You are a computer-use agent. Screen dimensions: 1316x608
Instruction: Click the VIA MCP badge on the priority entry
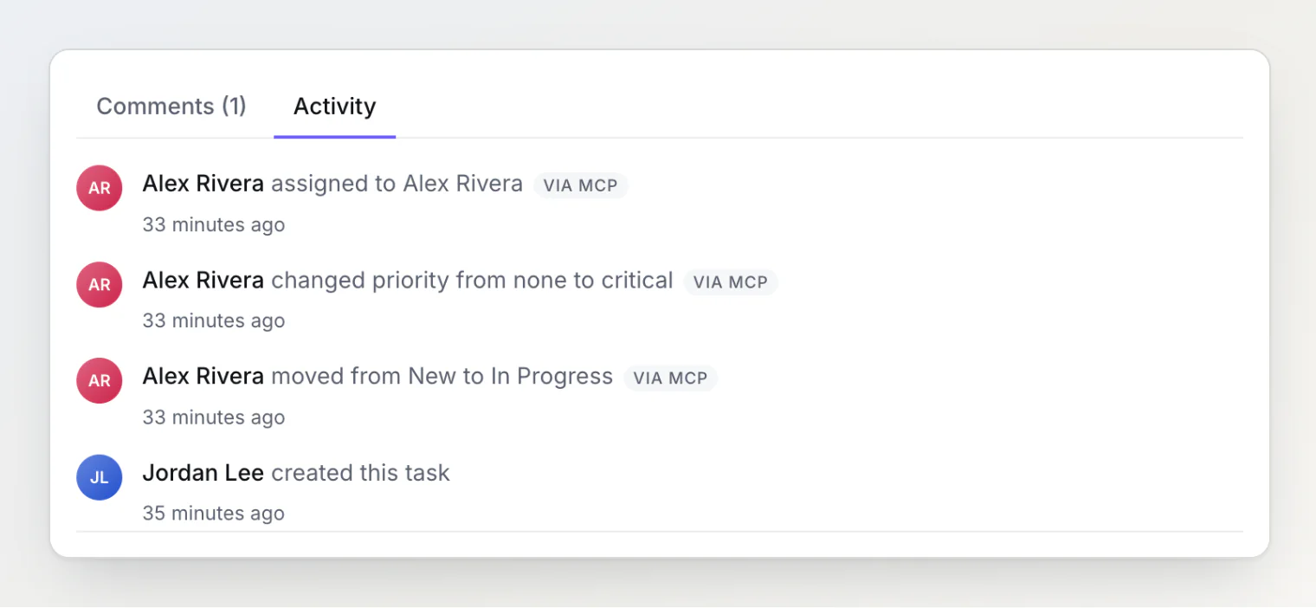pos(731,282)
